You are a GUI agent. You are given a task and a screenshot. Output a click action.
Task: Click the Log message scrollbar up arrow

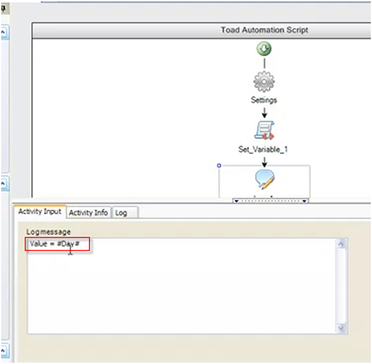(x=341, y=244)
